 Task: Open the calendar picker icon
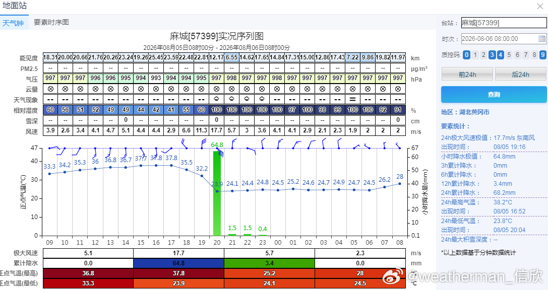(x=542, y=39)
